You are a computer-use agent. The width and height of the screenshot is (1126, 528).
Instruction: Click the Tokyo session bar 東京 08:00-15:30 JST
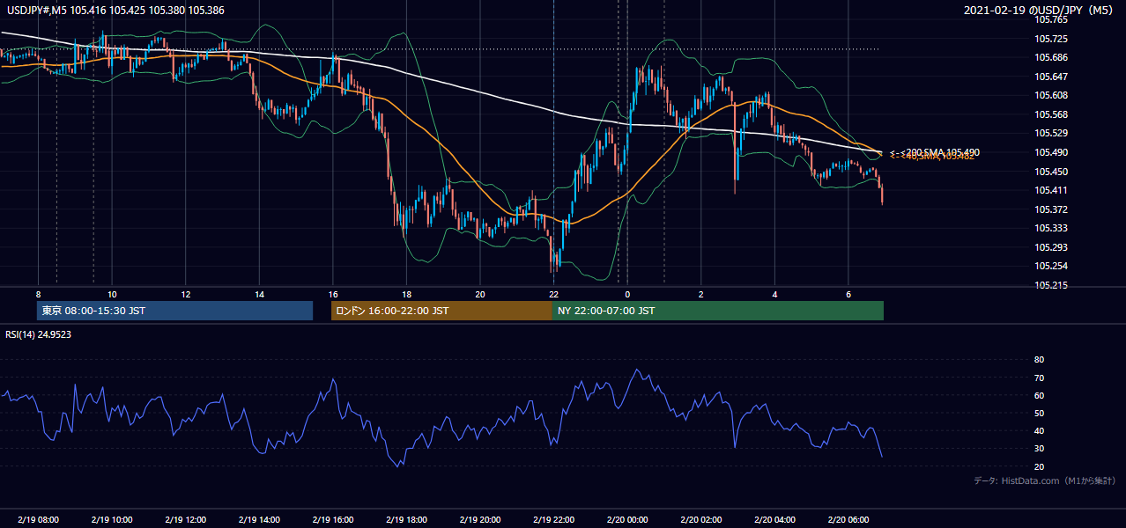click(175, 311)
